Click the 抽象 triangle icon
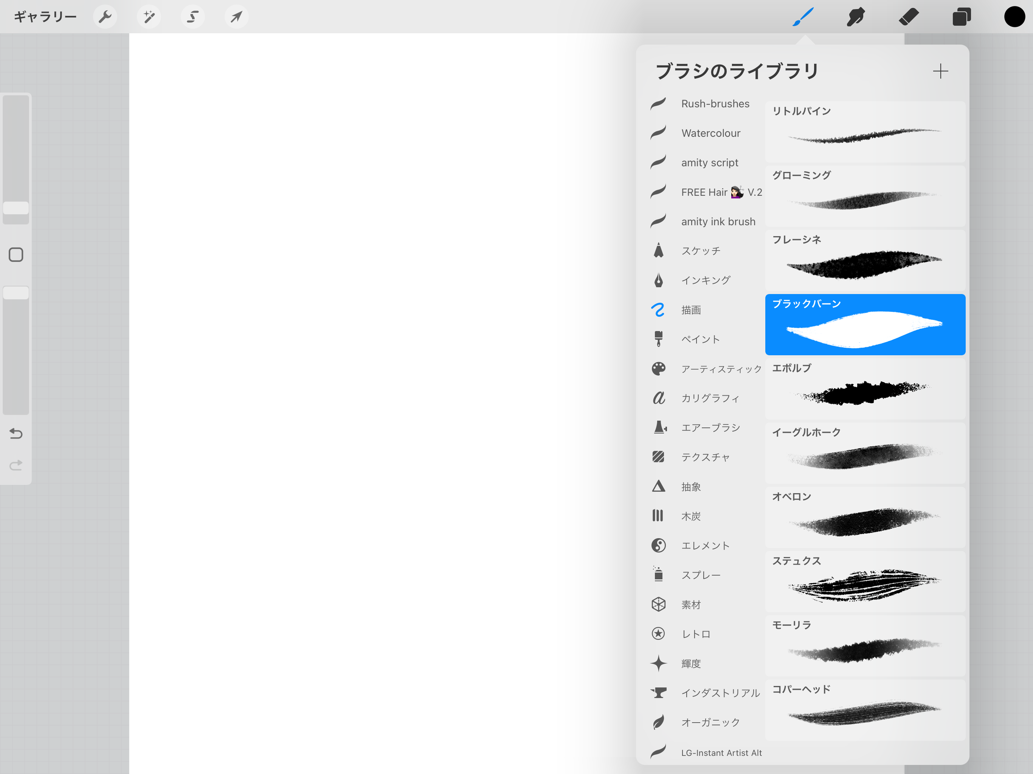 658,486
